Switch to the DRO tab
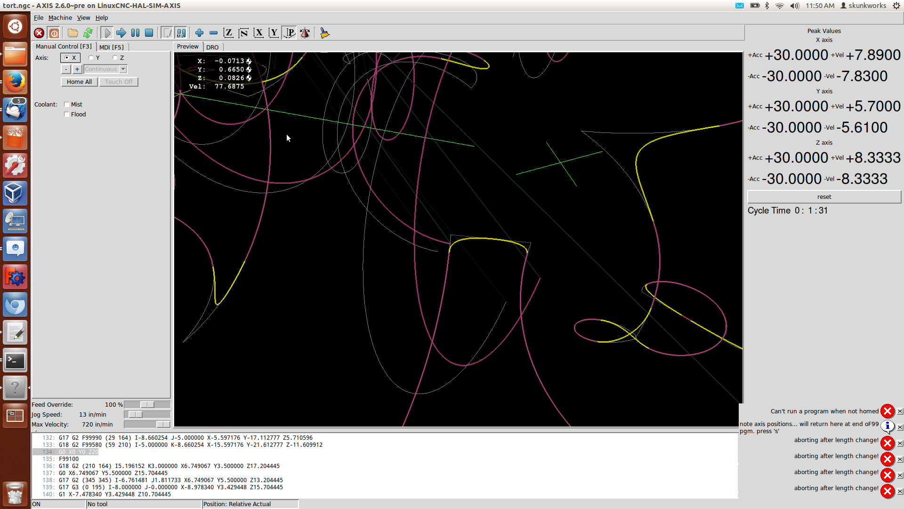 click(x=212, y=47)
